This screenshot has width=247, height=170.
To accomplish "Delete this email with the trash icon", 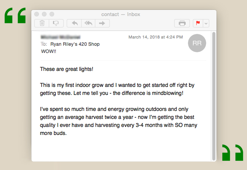I will (42, 23).
